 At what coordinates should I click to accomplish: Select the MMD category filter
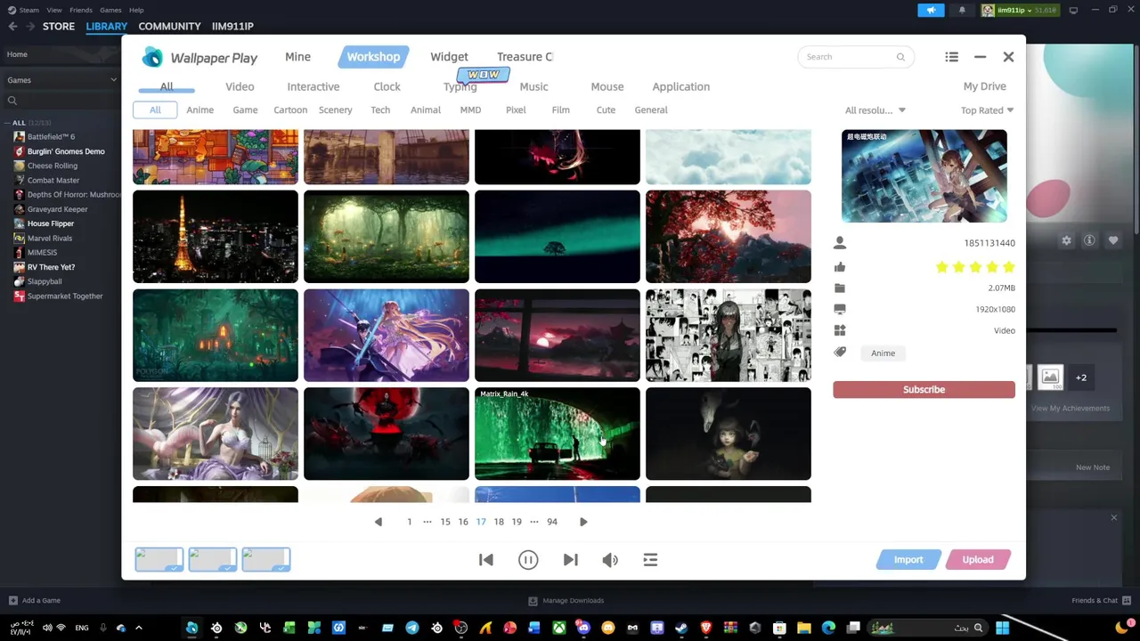[x=470, y=110]
